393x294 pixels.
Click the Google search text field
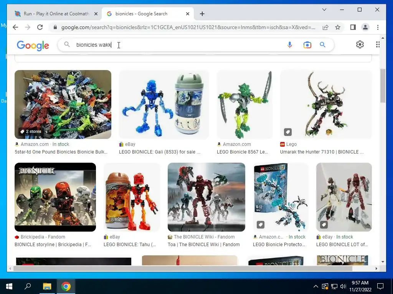[x=175, y=45]
